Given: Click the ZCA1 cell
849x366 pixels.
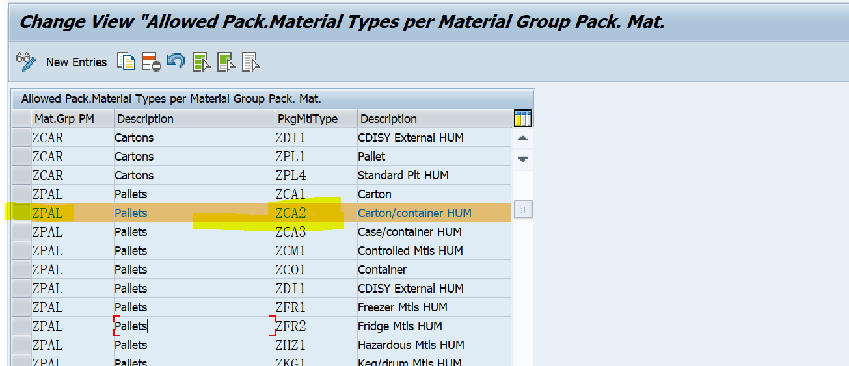Looking at the screenshot, I should tap(316, 194).
